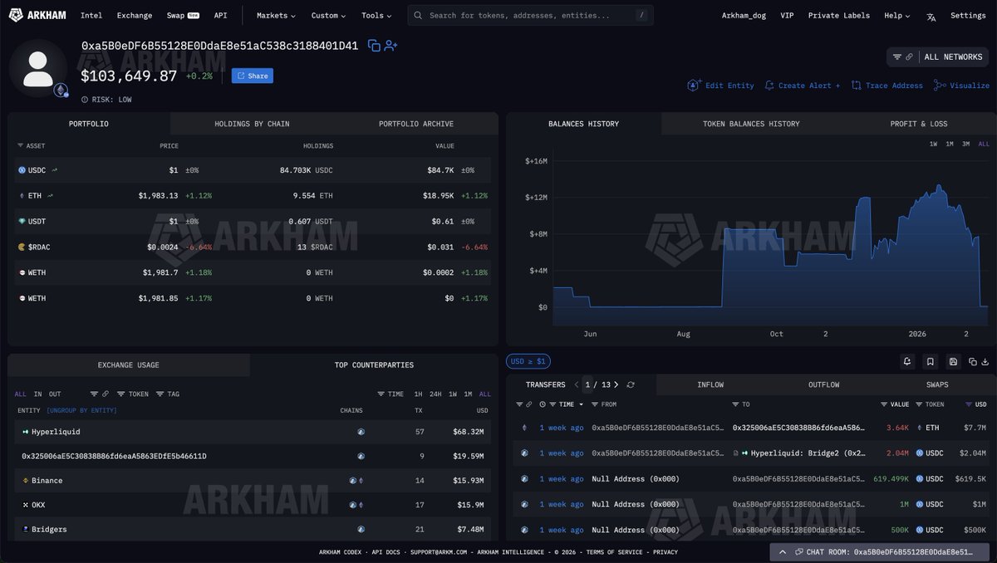Open the TERMS OF SERVICE footer link
This screenshot has height=563, width=997.
click(x=614, y=552)
